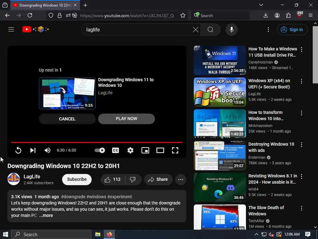The image size is (318, 239).
Task: Dislike the video
Action: (133, 179)
